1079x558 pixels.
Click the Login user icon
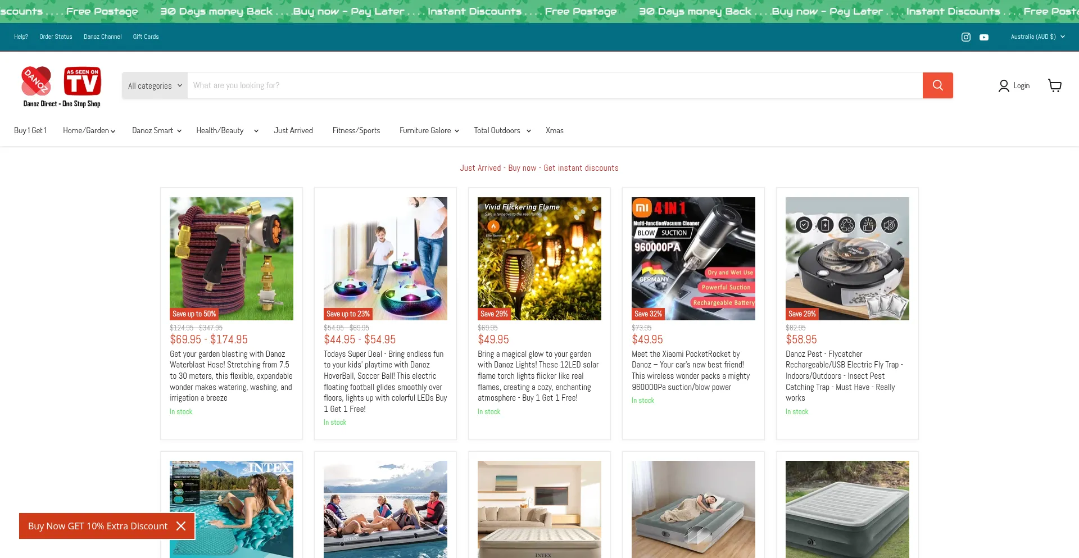[x=1004, y=85]
